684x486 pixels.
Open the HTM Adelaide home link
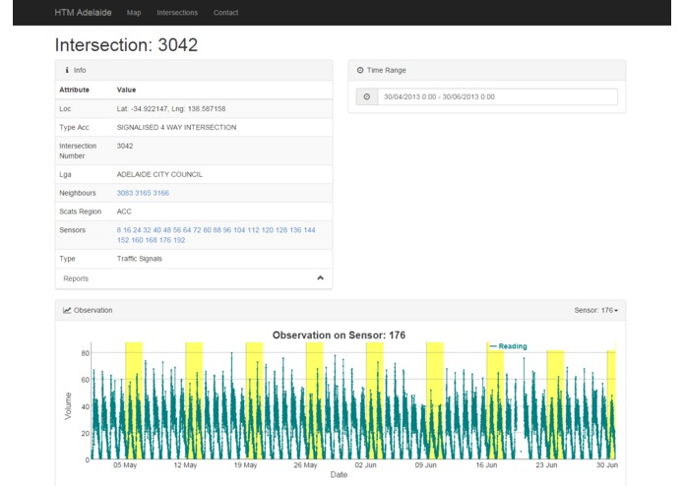point(83,13)
